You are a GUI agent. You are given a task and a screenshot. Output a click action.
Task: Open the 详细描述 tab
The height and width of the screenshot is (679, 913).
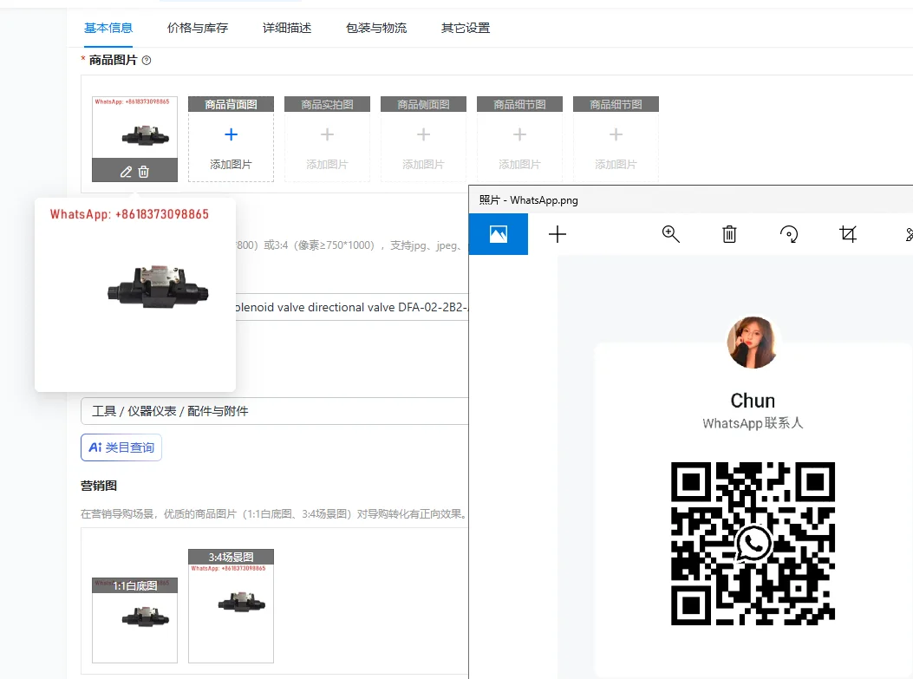click(287, 28)
